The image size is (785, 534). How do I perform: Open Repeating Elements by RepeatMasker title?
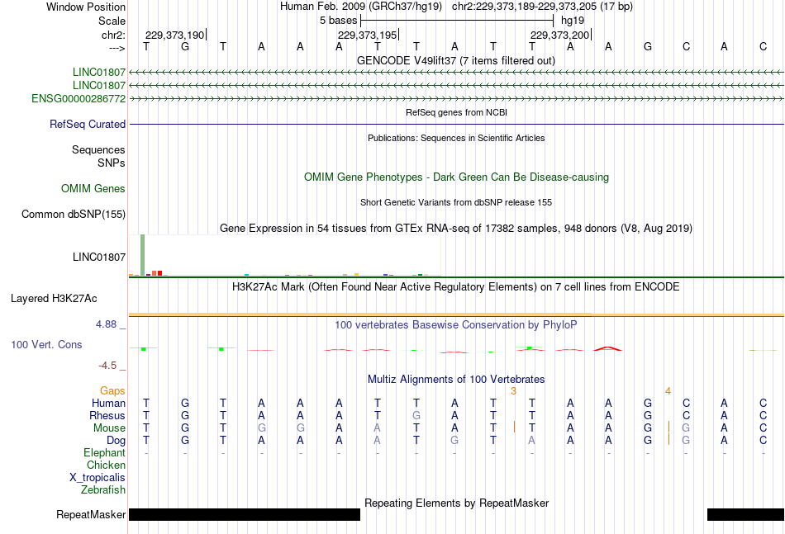tap(456, 503)
